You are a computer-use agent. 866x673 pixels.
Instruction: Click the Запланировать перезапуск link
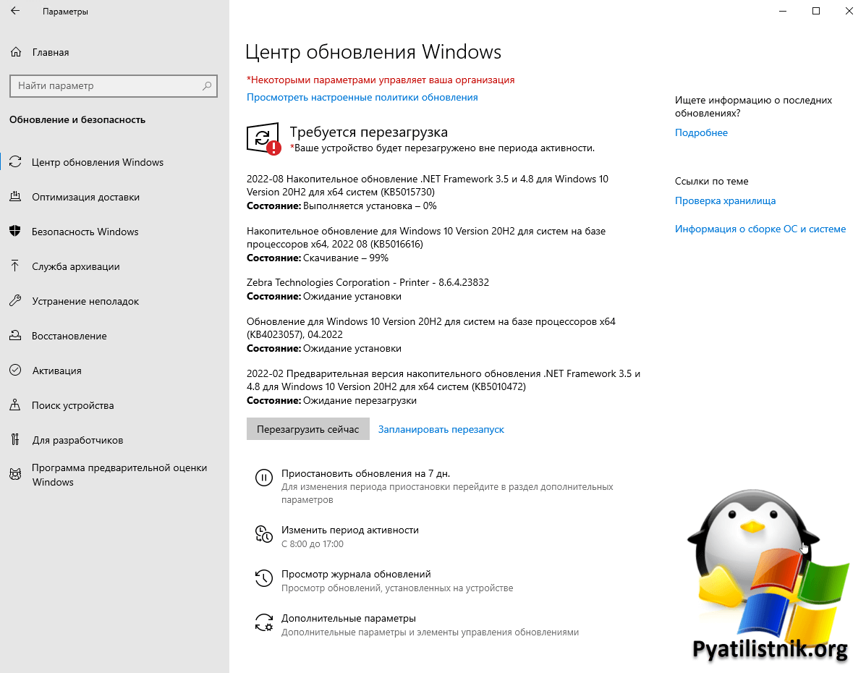(x=441, y=429)
